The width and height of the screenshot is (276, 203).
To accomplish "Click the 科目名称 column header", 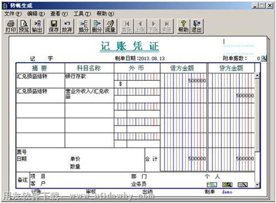I will [x=89, y=68].
